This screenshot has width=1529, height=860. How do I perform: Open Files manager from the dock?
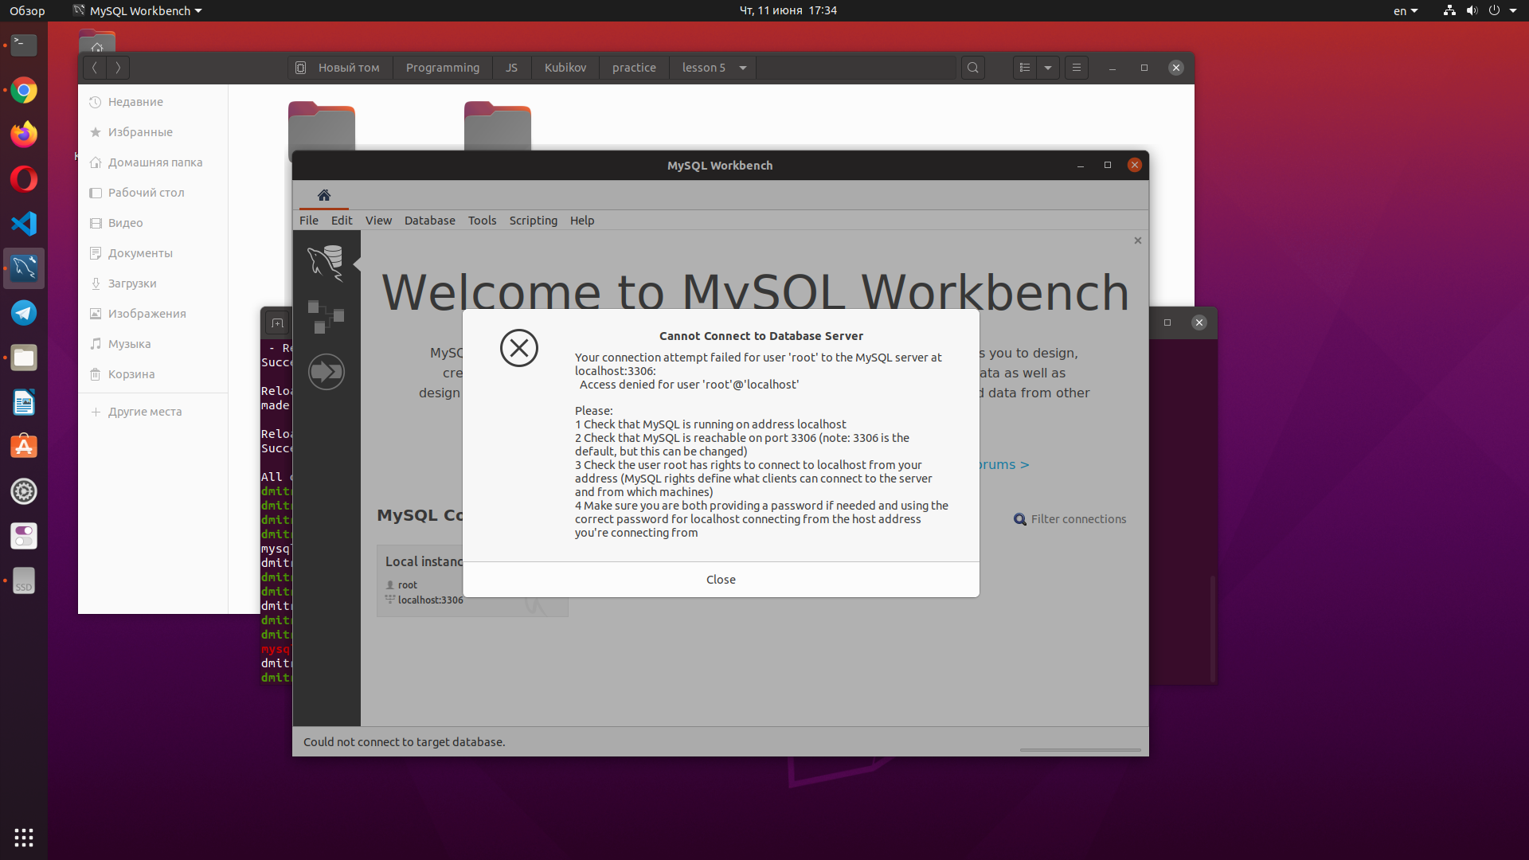pos(24,358)
